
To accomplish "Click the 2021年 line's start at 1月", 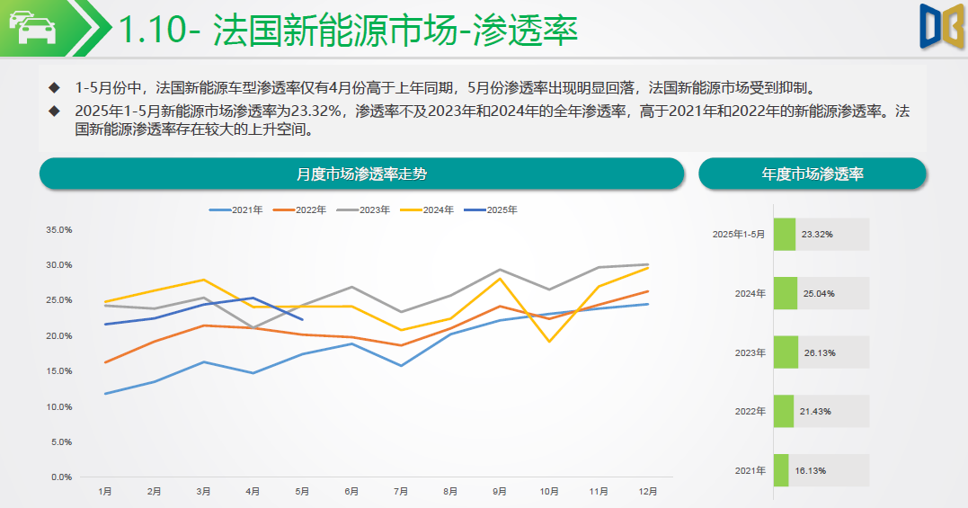I will tap(105, 394).
